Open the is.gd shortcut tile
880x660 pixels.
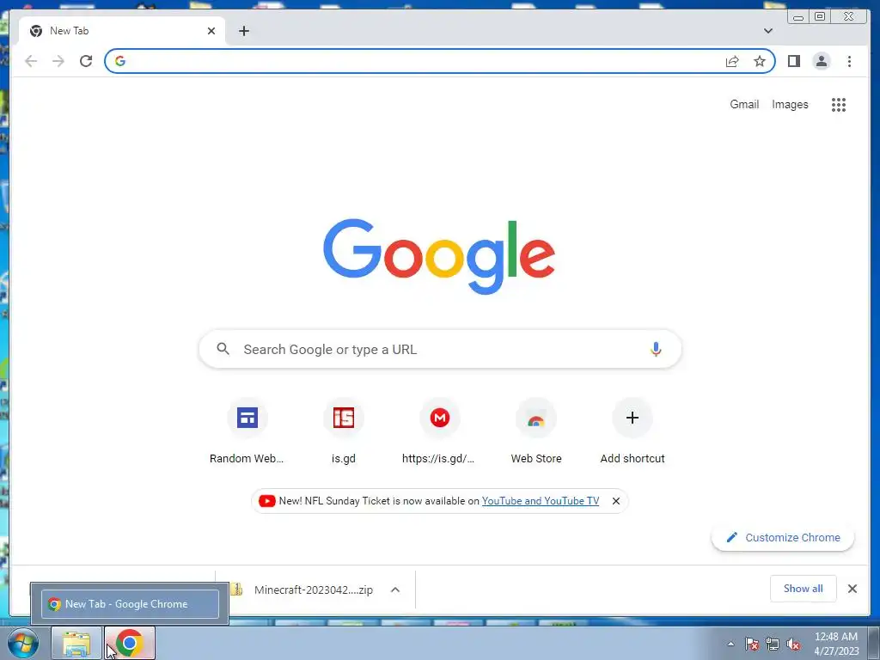tap(344, 432)
